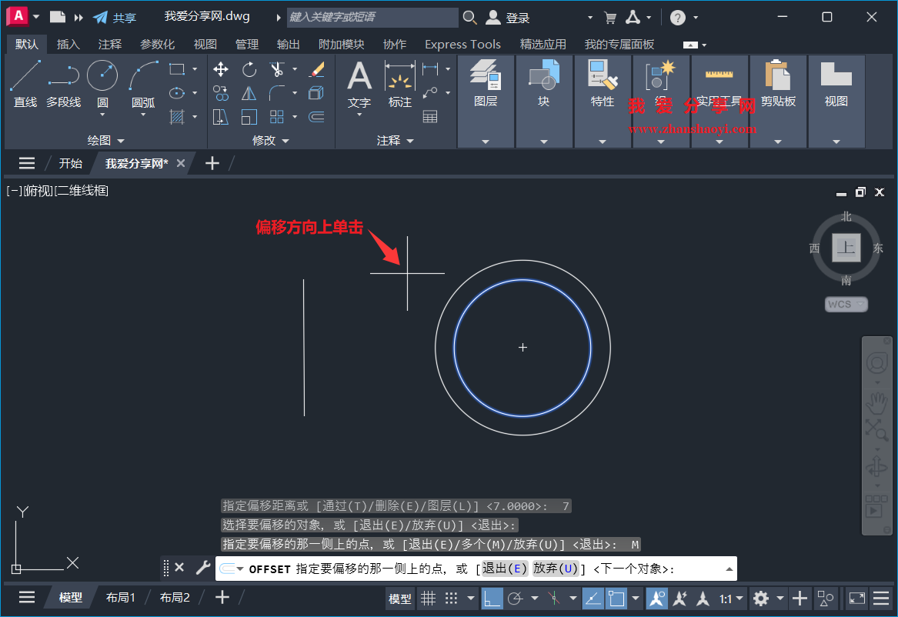The image size is (898, 617).
Task: Select the Move tool in Modify panel
Action: [x=221, y=69]
